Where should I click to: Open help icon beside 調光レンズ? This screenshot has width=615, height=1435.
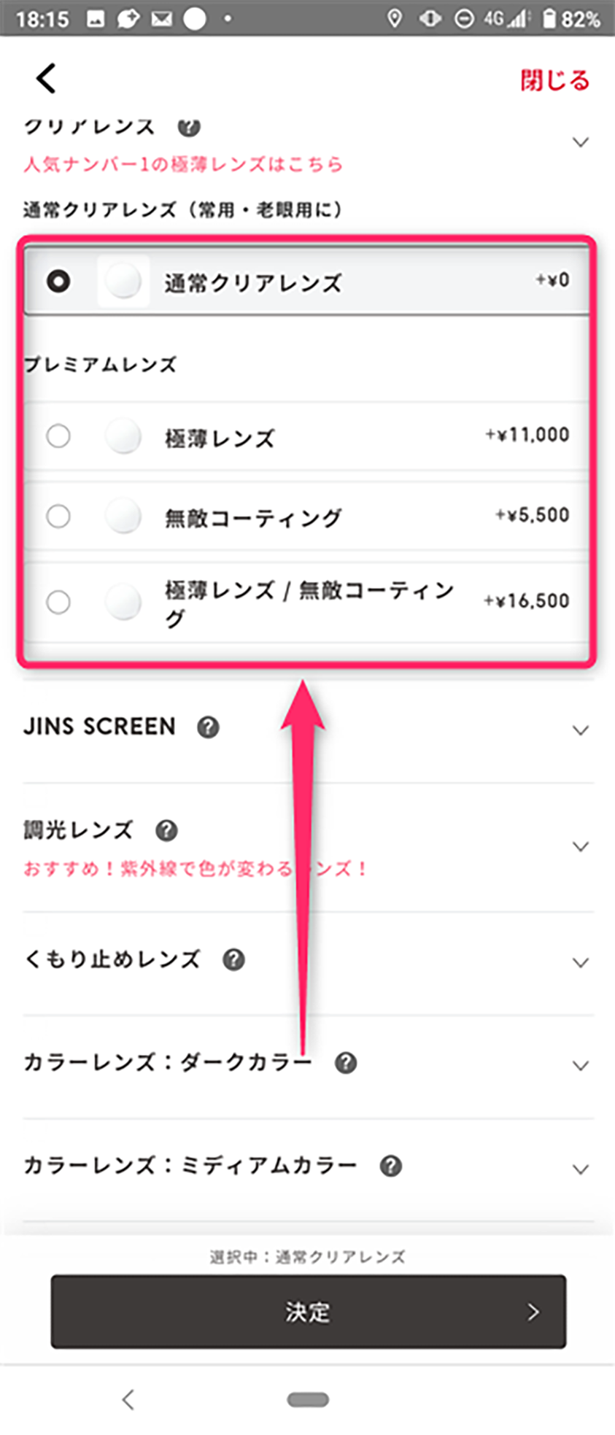(166, 830)
